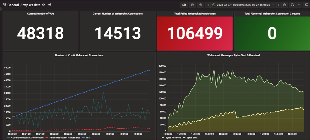Expand the refresh interval dropdown
Viewport: 310px width, 140px height.
pyautogui.click(x=299, y=5)
